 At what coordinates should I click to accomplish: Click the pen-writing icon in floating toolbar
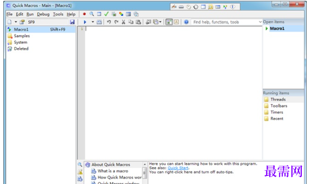[174, 7]
